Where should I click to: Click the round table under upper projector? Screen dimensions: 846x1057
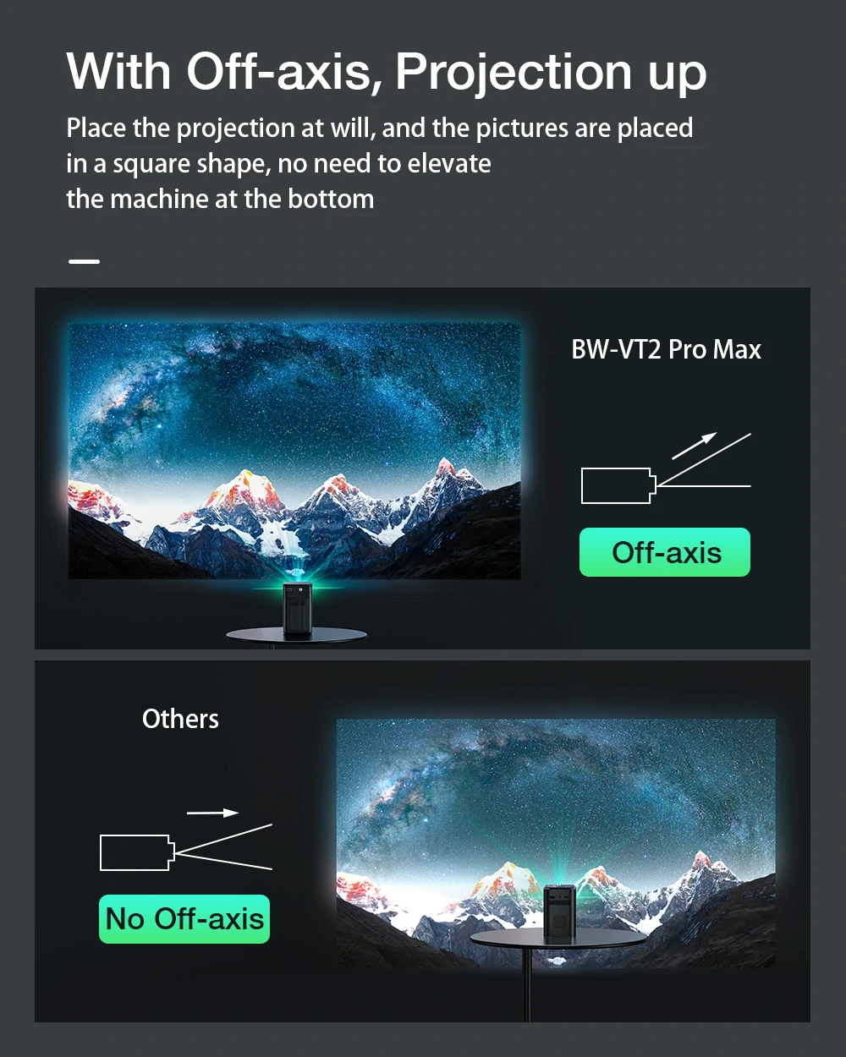pos(296,636)
